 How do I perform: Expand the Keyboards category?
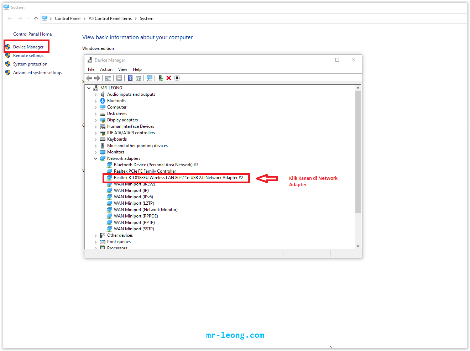pyautogui.click(x=95, y=140)
